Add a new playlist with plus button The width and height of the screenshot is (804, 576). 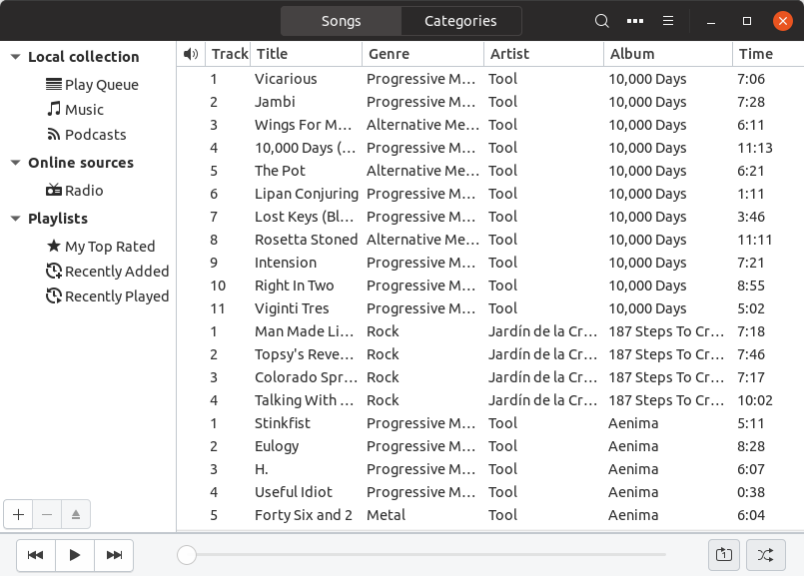tap(18, 515)
